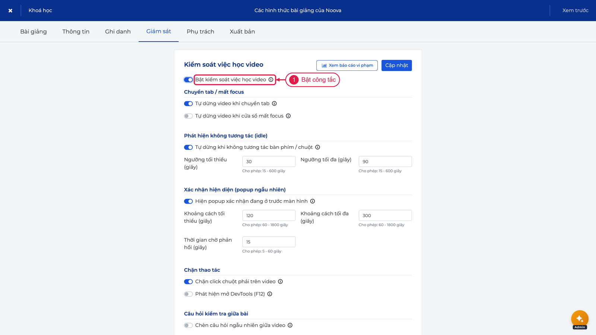Image resolution: width=596 pixels, height=335 pixels.
Task: Click info icon beside Chèn câu hỏi ngẫu nhiên
Action: point(290,325)
